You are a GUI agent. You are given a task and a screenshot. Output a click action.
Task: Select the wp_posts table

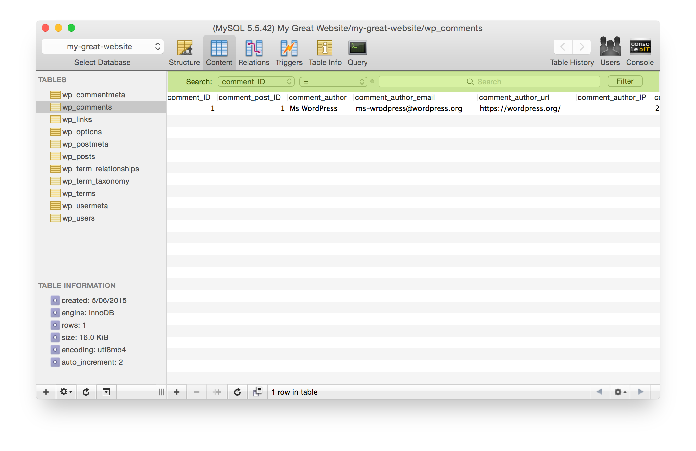[x=78, y=156]
